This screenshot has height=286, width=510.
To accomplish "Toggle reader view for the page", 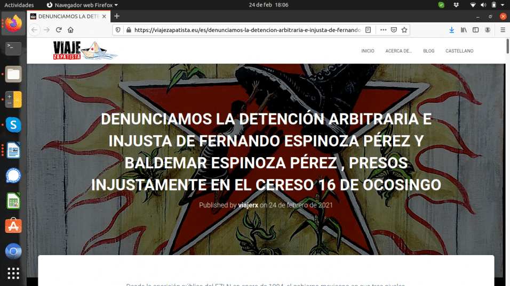I will point(368,30).
